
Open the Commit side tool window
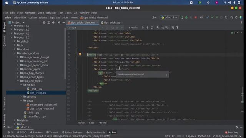[x=4, y=41]
